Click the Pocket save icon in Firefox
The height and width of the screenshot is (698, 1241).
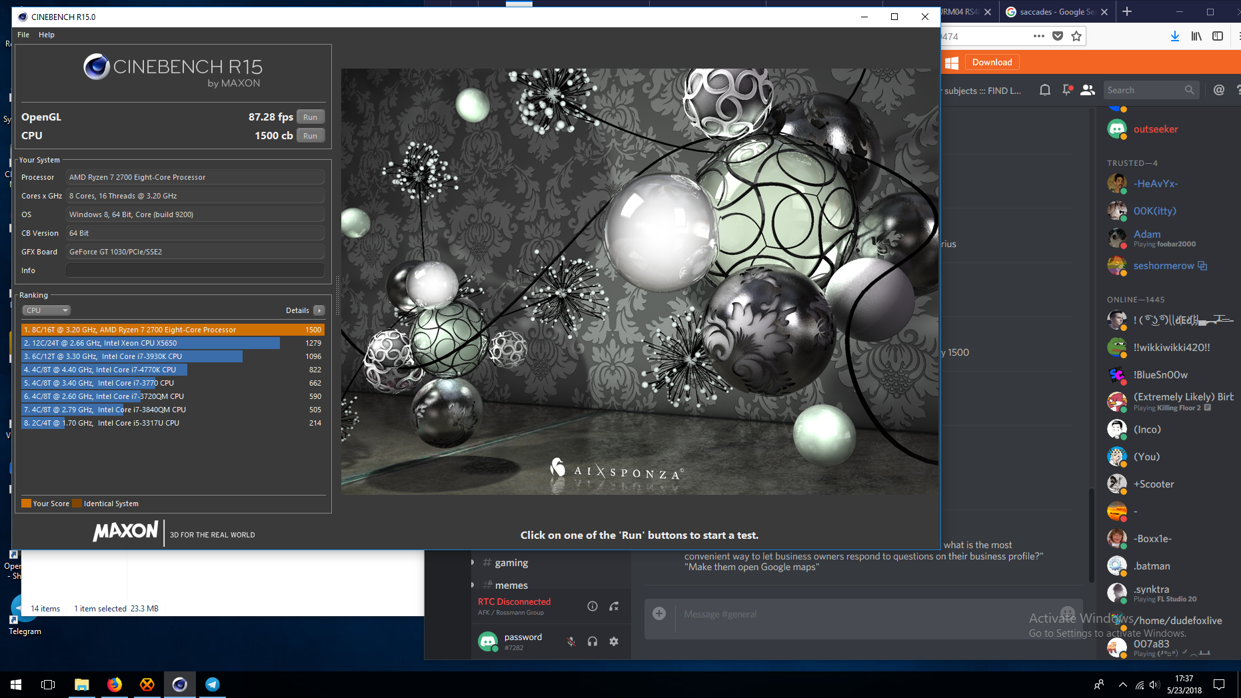1058,36
